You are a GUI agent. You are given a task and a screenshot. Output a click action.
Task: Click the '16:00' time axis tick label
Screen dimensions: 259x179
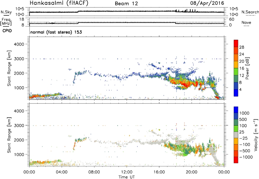point(159,172)
